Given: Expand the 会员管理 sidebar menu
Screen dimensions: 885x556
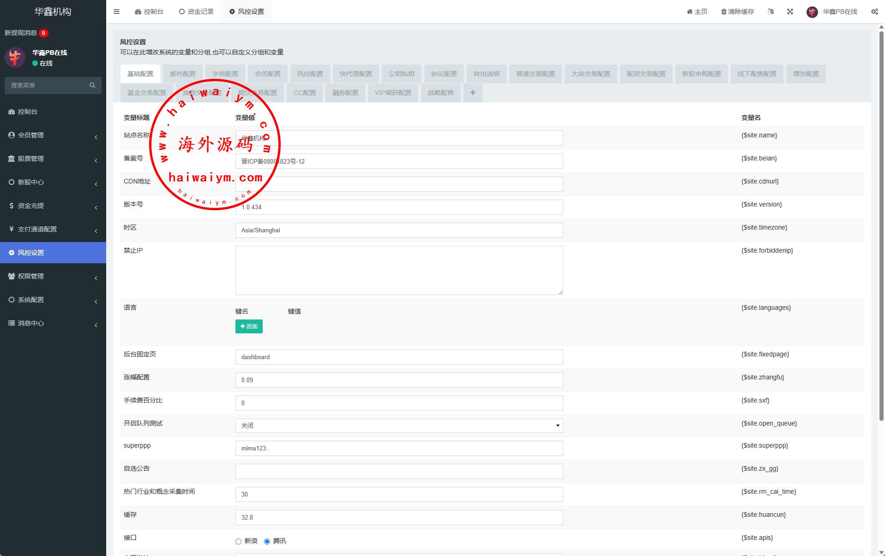Looking at the screenshot, I should (53, 135).
